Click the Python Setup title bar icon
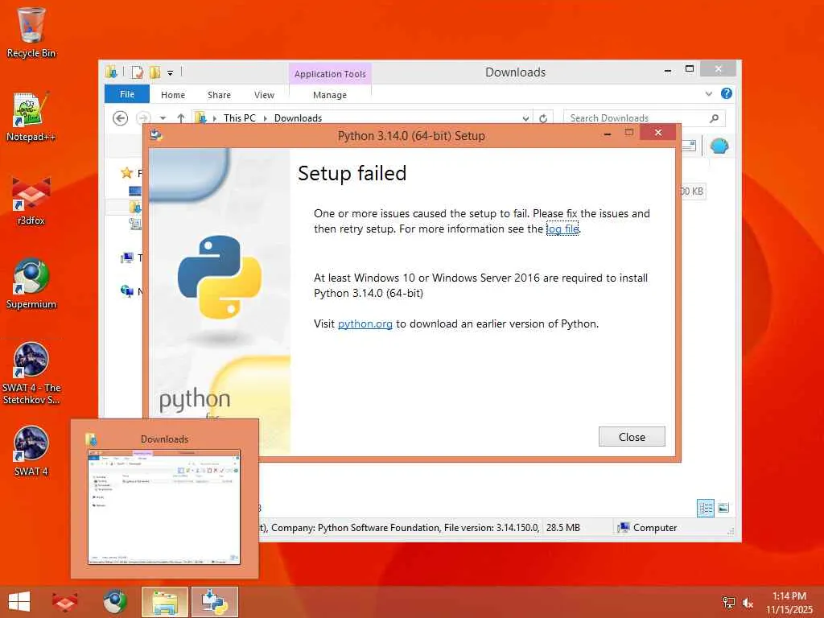This screenshot has height=618, width=824. [156, 135]
